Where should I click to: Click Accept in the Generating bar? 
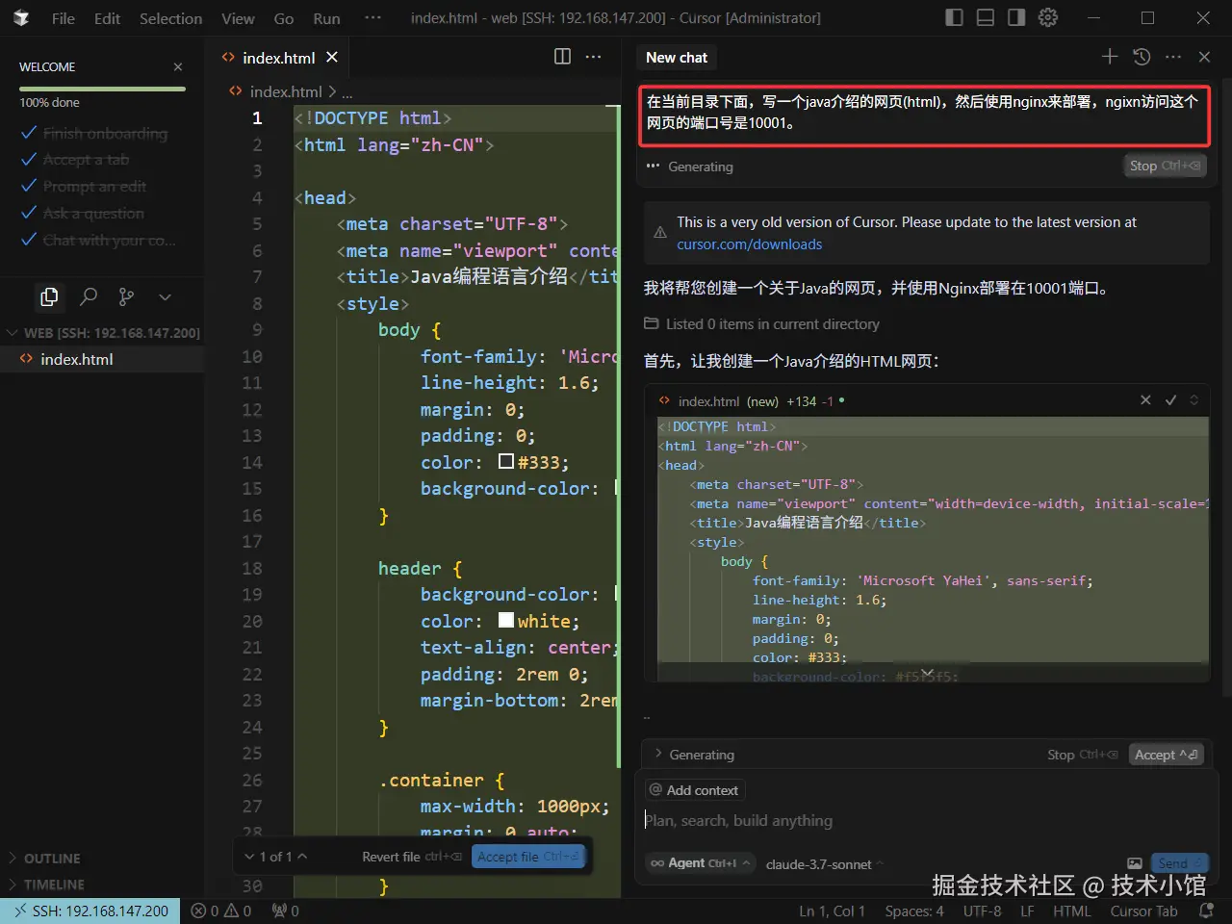pyautogui.click(x=1166, y=755)
